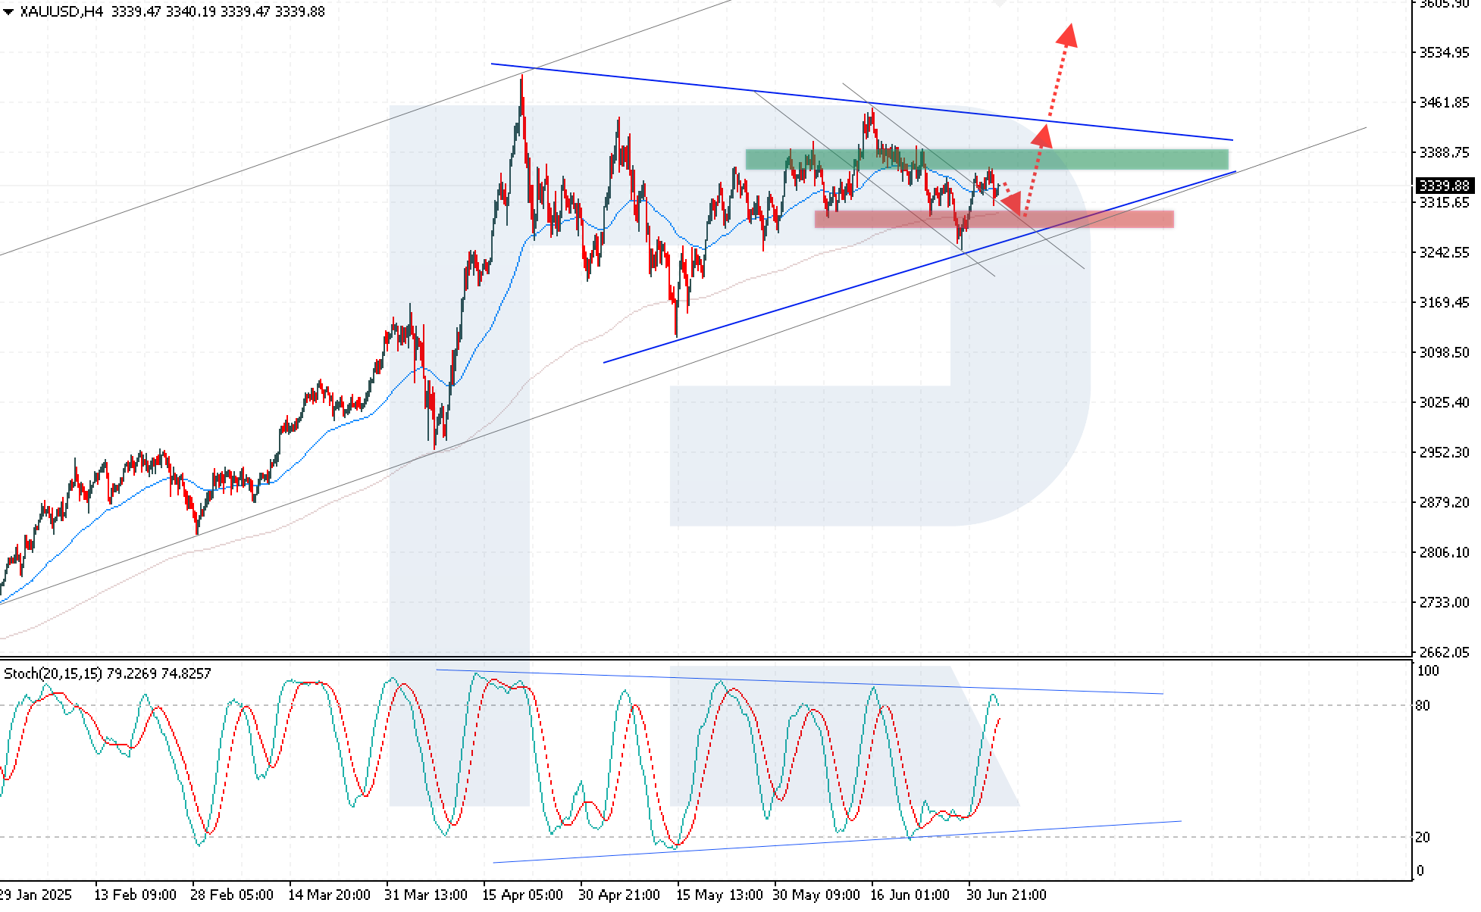The width and height of the screenshot is (1481, 912).
Task: Click the stochastic 80 level label
Action: 1423,705
